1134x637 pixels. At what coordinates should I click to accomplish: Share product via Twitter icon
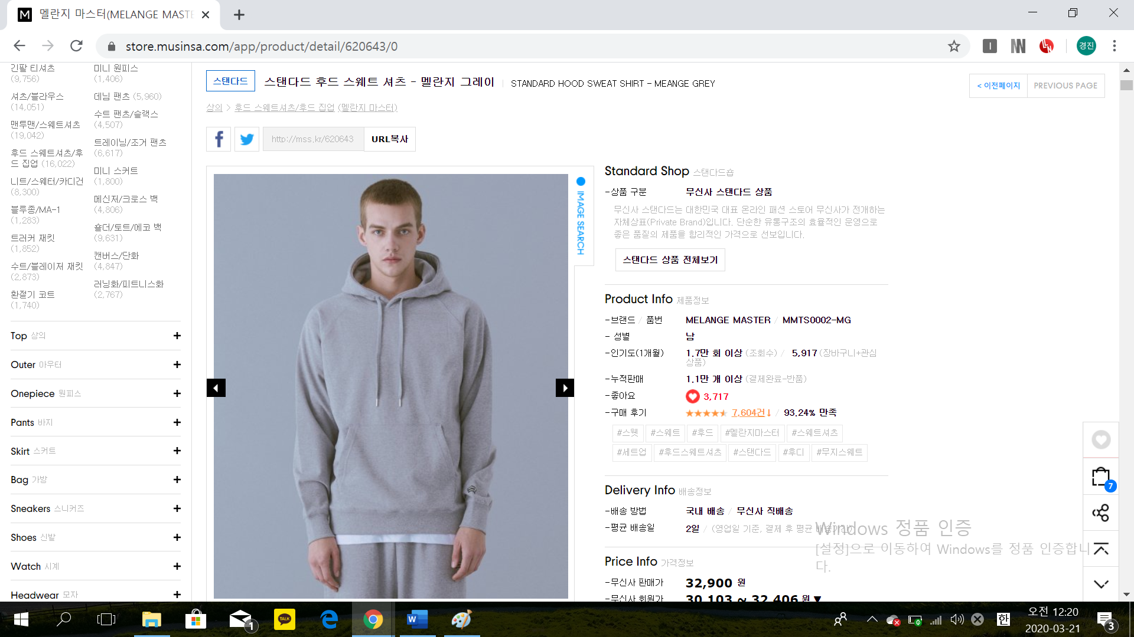[247, 139]
